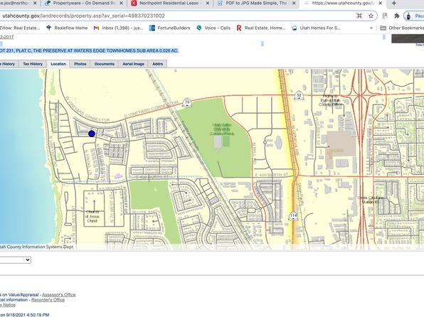This screenshot has width=424, height=317.
Task: Select the Value History tab
Action: 9,64
